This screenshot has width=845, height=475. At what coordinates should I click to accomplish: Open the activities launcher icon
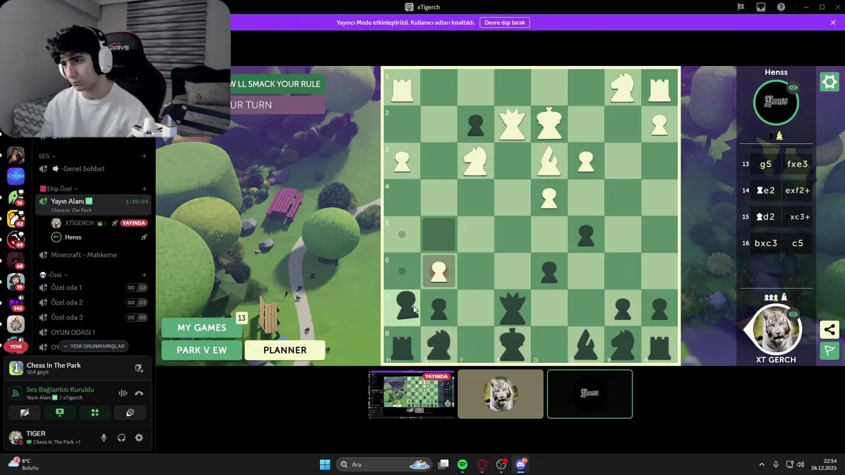94,412
